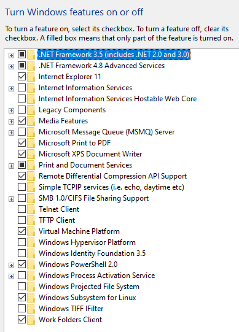Enable the Internet Information Services checkbox
Image resolution: width=239 pixels, height=332 pixels.
[x=22, y=87]
